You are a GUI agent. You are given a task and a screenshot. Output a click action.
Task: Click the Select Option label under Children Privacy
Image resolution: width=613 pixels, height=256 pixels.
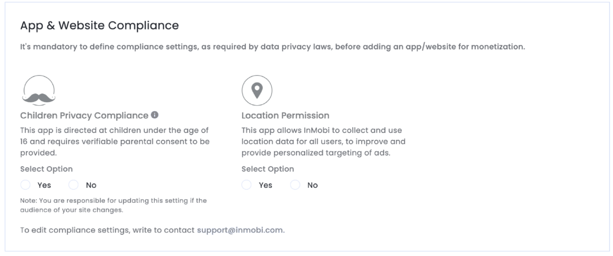point(46,169)
